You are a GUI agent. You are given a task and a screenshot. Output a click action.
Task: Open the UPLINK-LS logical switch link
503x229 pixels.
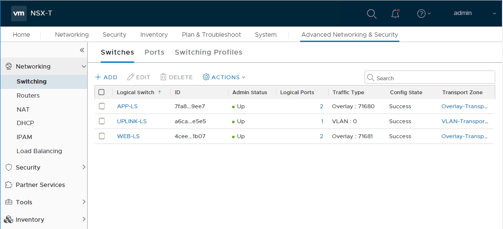132,121
